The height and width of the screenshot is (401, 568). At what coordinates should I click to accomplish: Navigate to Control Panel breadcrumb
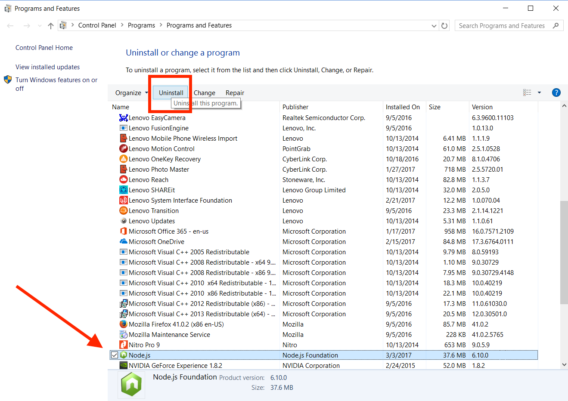click(x=97, y=25)
